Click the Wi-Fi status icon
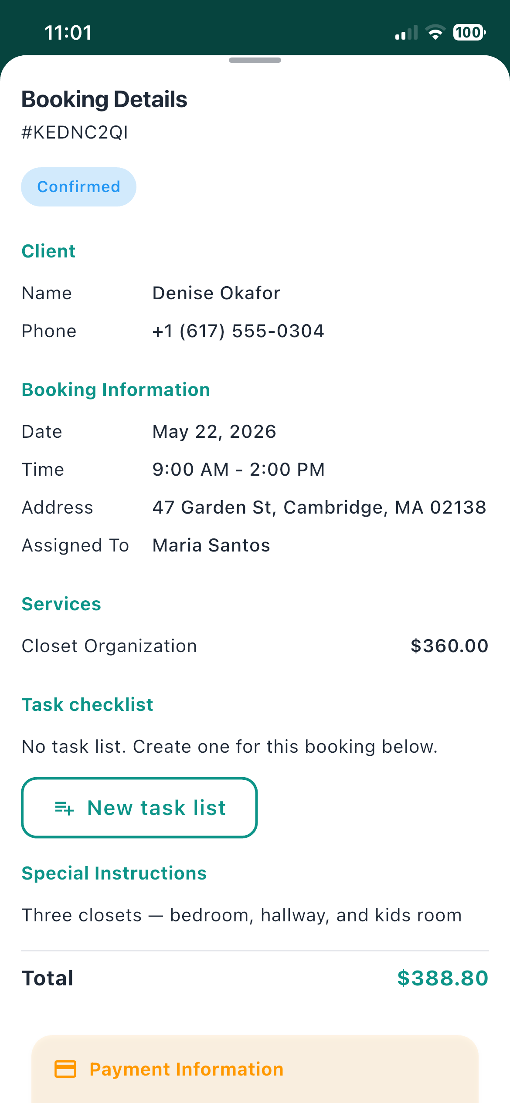510x1103 pixels. [435, 33]
